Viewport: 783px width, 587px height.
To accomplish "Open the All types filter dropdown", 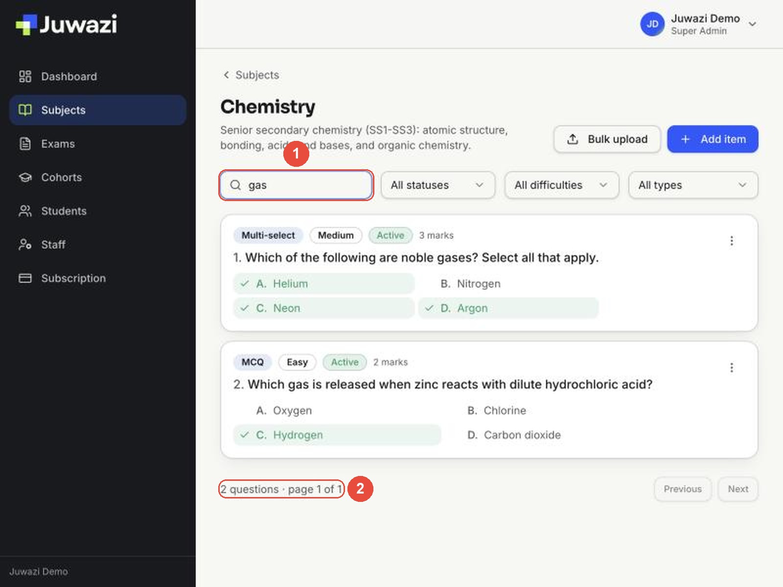I will click(693, 185).
